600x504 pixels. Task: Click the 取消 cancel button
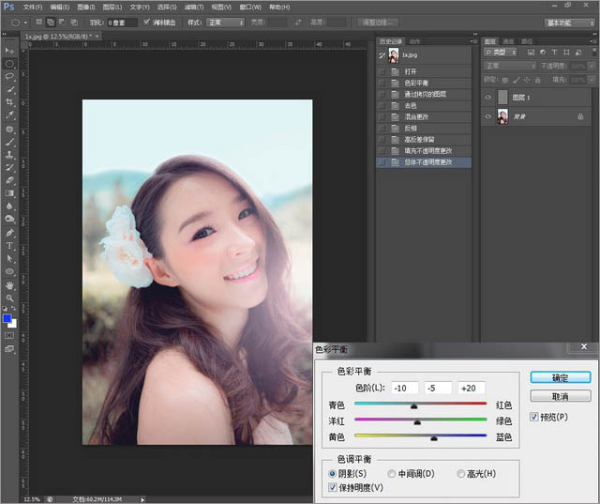[560, 396]
